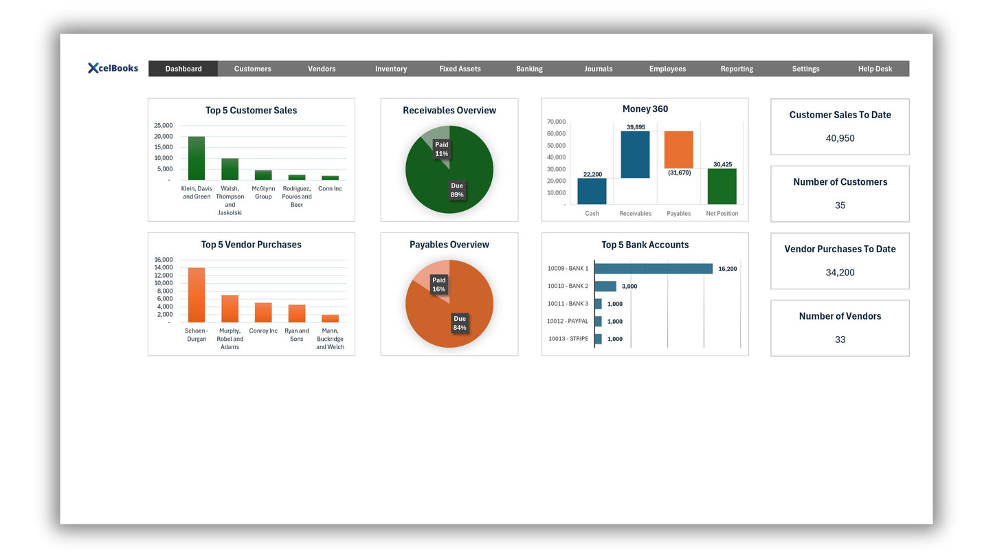Click the 16,200 bank balance label
Viewport: 993px width, 558px height.
728,269
